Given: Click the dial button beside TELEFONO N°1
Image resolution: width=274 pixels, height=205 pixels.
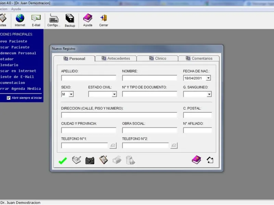Looking at the screenshot, I should pos(113,146).
